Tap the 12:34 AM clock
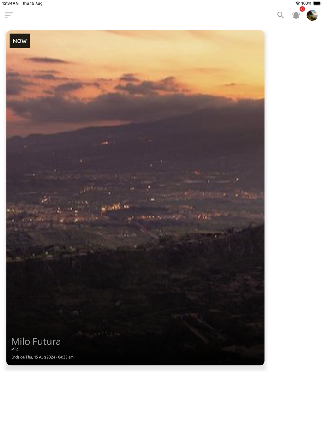Viewport: 323px width, 431px height. (11, 3)
